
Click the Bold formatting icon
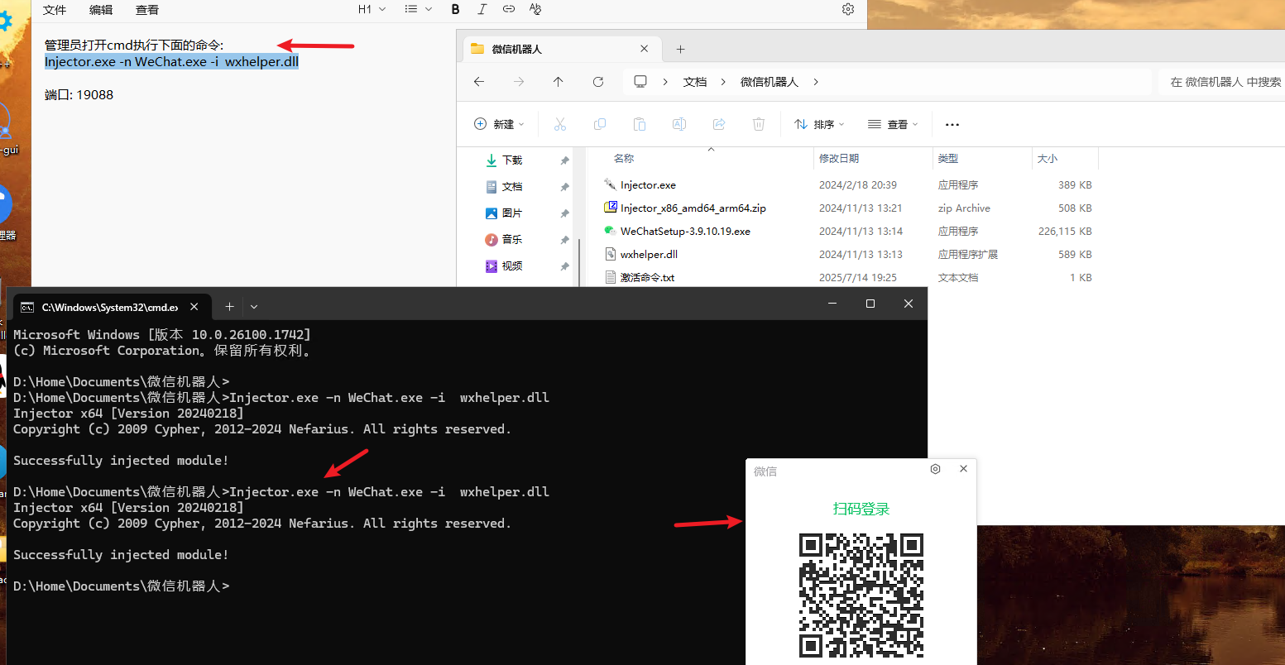point(455,9)
